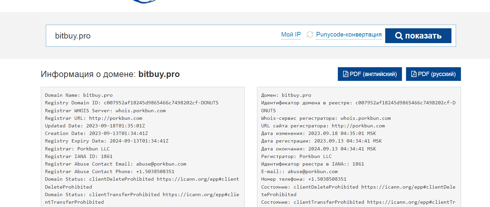Viewport: 490px width, 207px height.
Task: Click the PDF (английский) download button
Action: coord(370,74)
